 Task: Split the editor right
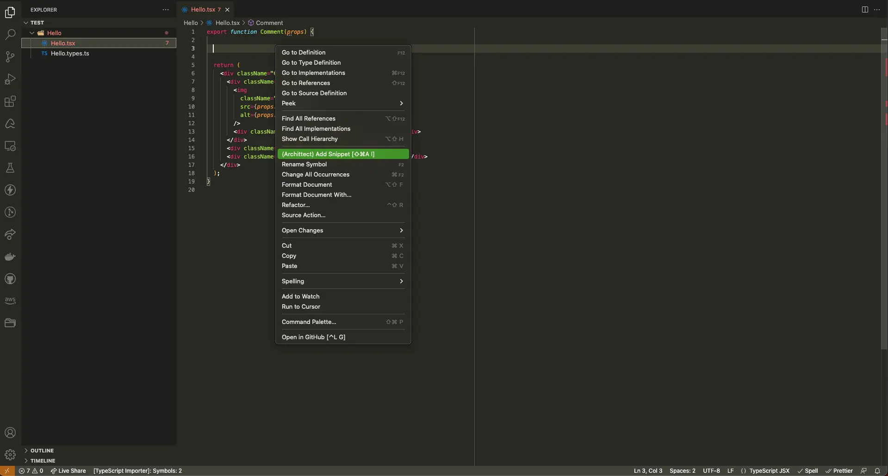(x=865, y=10)
